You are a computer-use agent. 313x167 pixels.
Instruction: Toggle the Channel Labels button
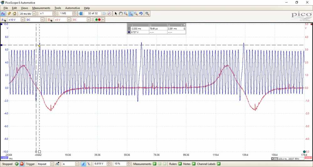pyautogui.click(x=218, y=164)
